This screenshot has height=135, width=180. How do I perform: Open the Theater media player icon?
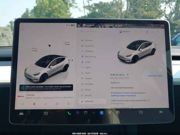[109, 112]
